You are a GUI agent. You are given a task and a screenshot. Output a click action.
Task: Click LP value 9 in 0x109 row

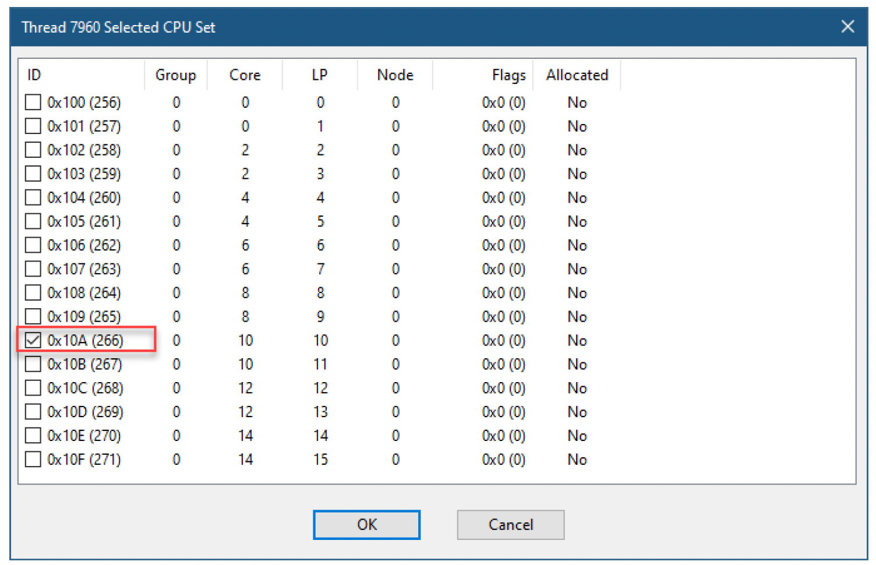coord(320,316)
